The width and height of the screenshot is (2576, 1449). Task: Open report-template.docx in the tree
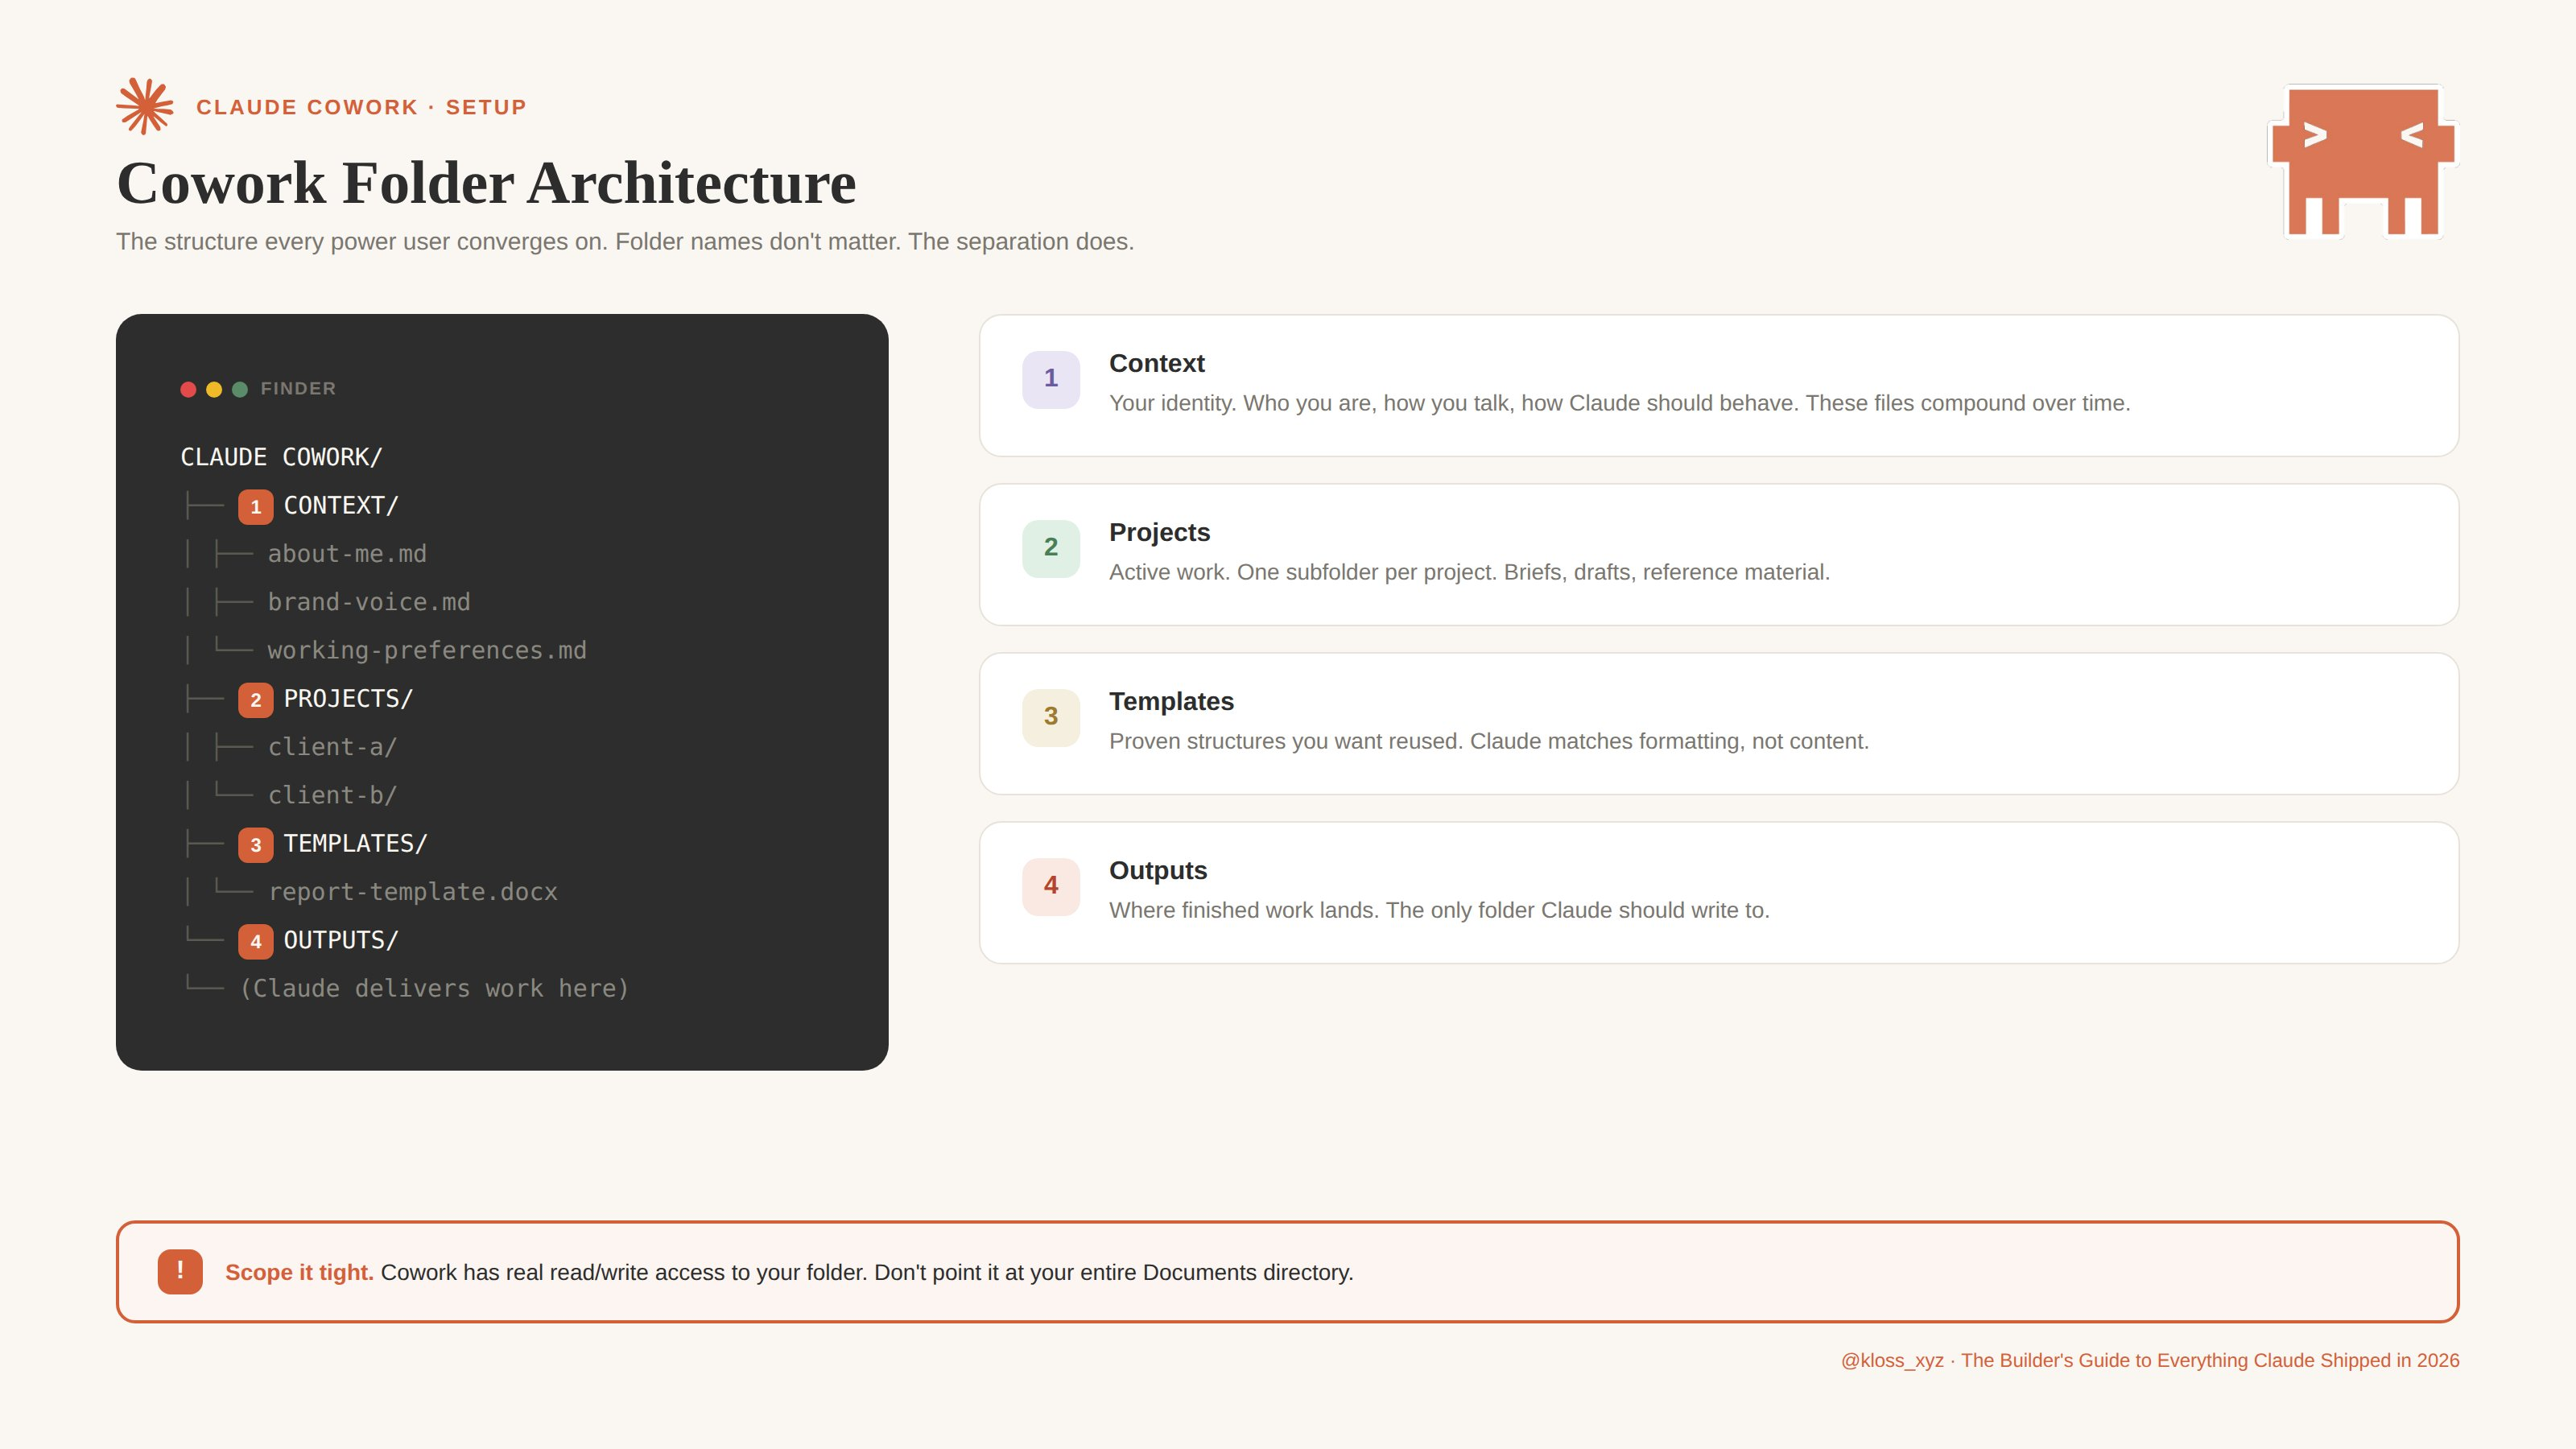[x=412, y=892]
